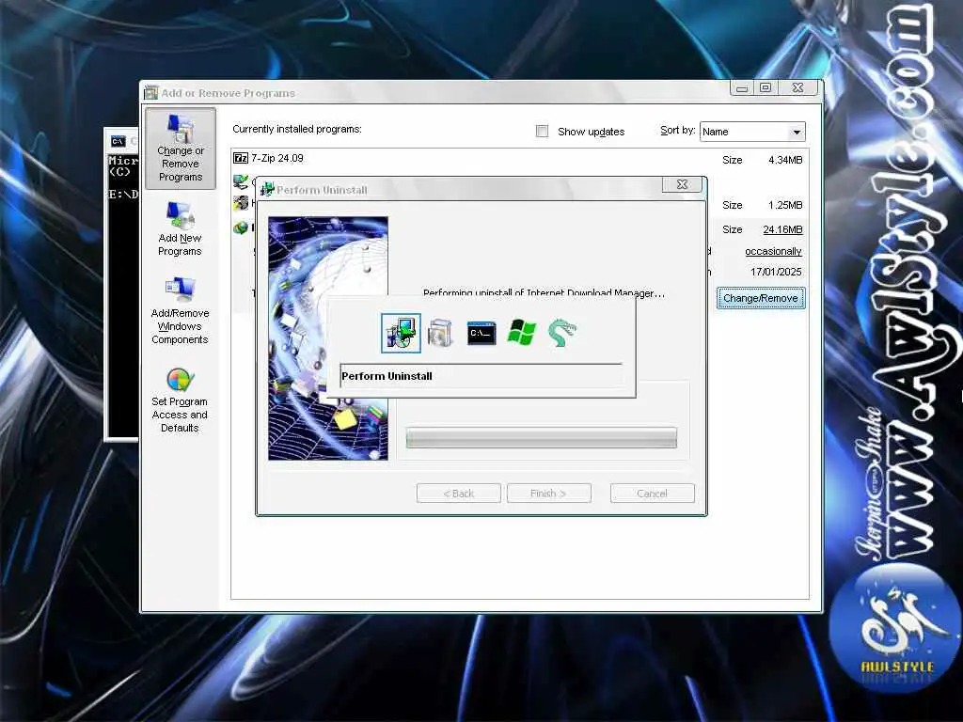Select Add or Remove Programs switcher icon
This screenshot has height=722, width=963.
(440, 333)
